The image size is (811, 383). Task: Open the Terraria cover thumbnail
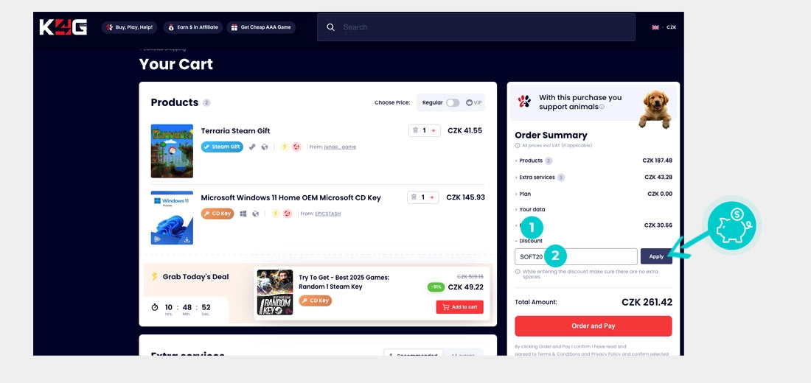click(x=172, y=151)
